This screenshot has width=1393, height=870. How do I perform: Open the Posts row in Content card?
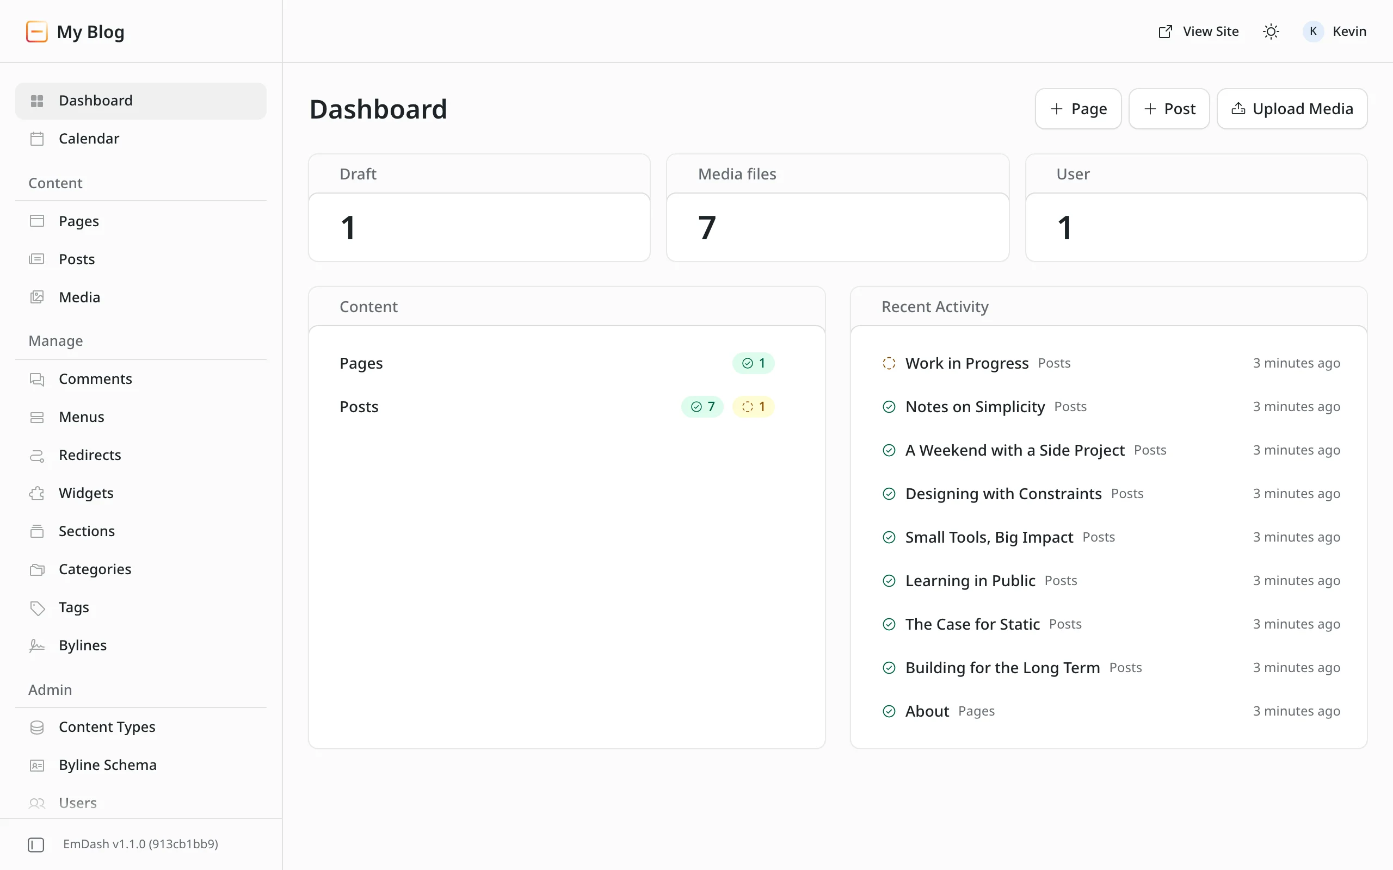(567, 407)
